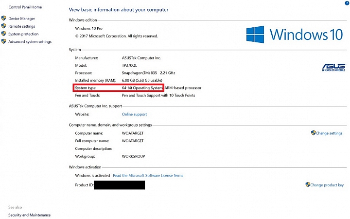Click the ASUS logo
This screenshot has width=350, height=219.
click(x=333, y=67)
